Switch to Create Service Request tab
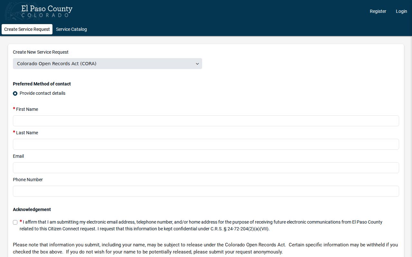 (27, 29)
